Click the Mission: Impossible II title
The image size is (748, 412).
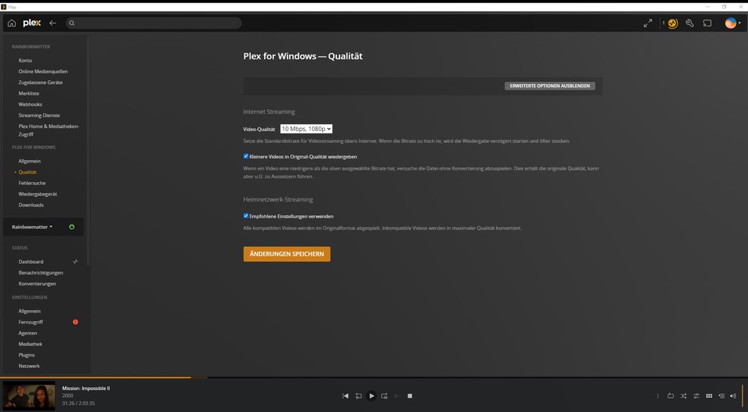[86, 388]
